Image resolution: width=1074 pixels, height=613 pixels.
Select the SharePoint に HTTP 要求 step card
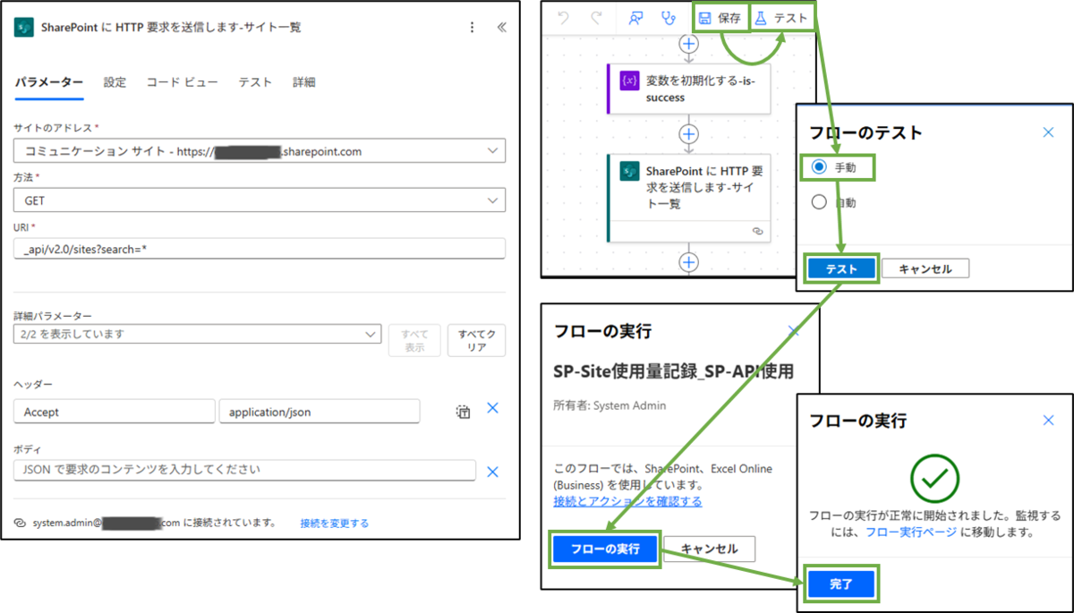(688, 198)
